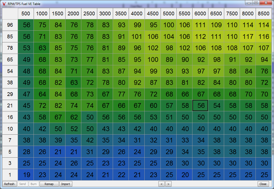Click the Import button
This screenshot has height=189, width=274.
point(66,184)
